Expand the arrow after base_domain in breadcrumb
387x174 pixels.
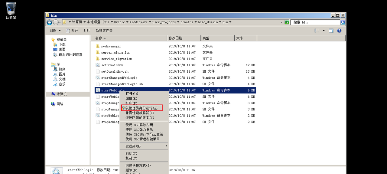pos(220,22)
